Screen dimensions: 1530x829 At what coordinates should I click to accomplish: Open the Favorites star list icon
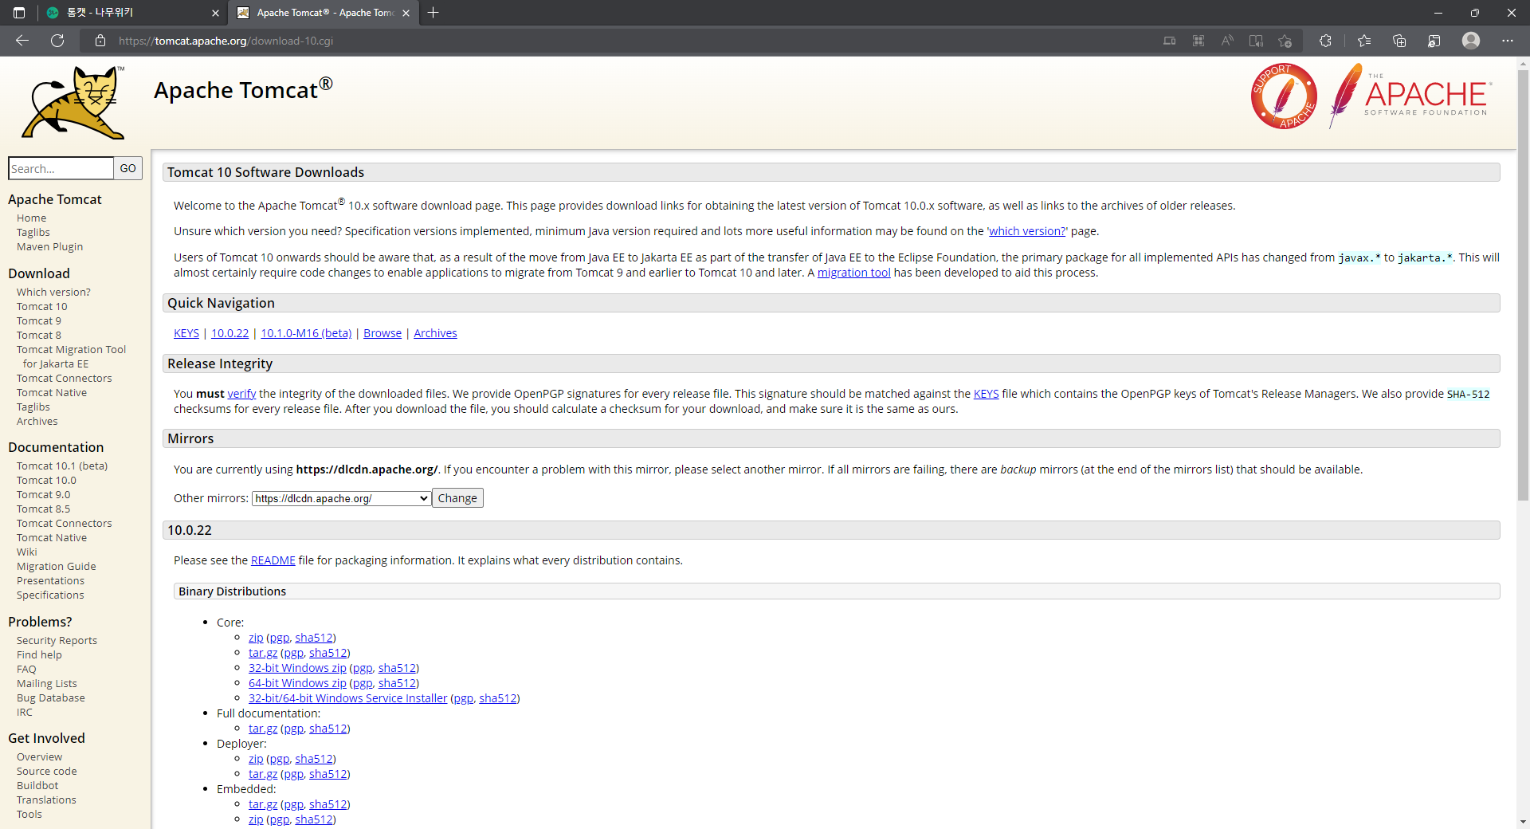coord(1364,41)
